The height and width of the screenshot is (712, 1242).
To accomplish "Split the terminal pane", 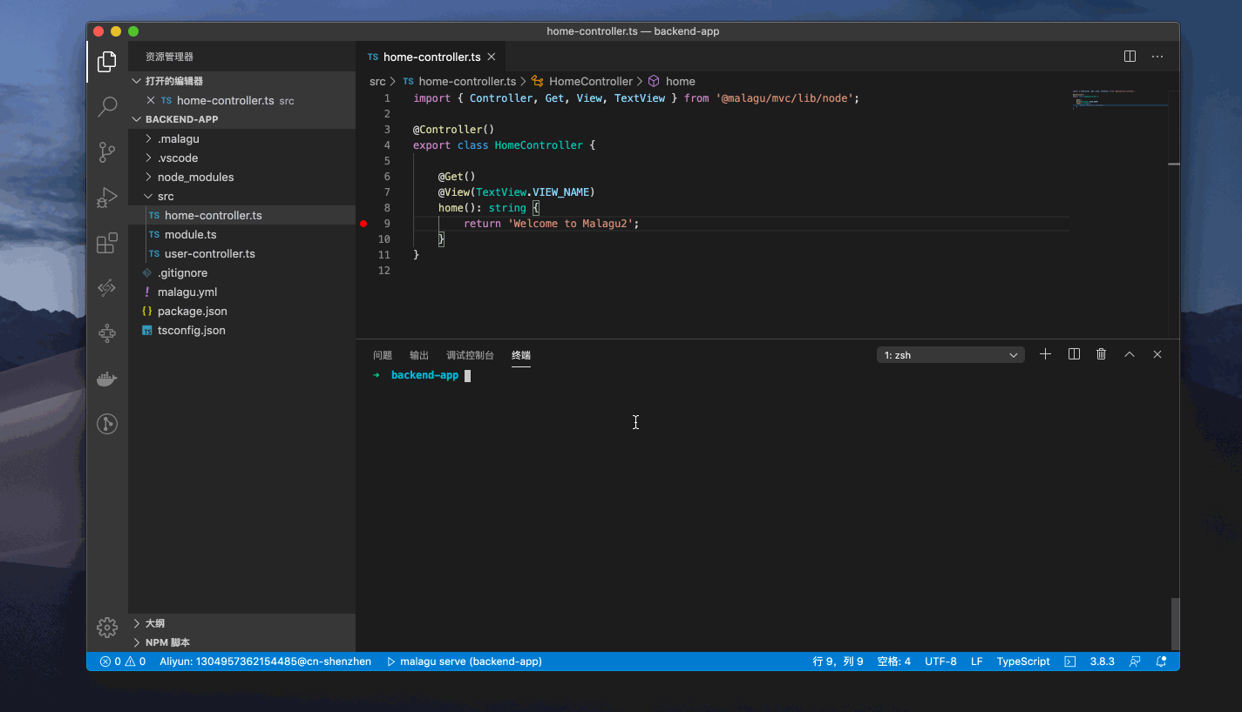I will click(x=1074, y=354).
